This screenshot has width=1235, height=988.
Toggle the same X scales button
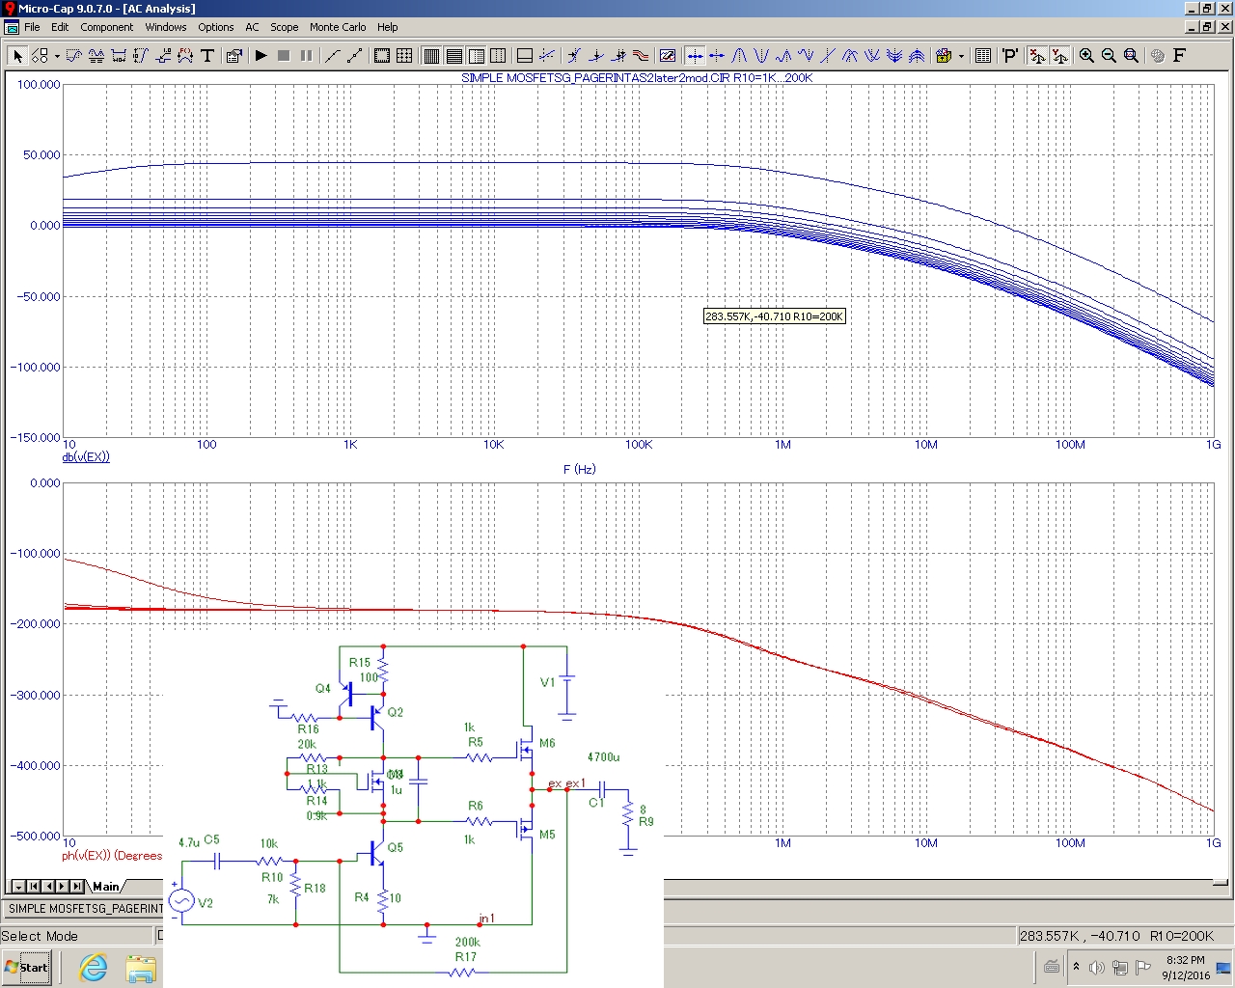click(1037, 56)
